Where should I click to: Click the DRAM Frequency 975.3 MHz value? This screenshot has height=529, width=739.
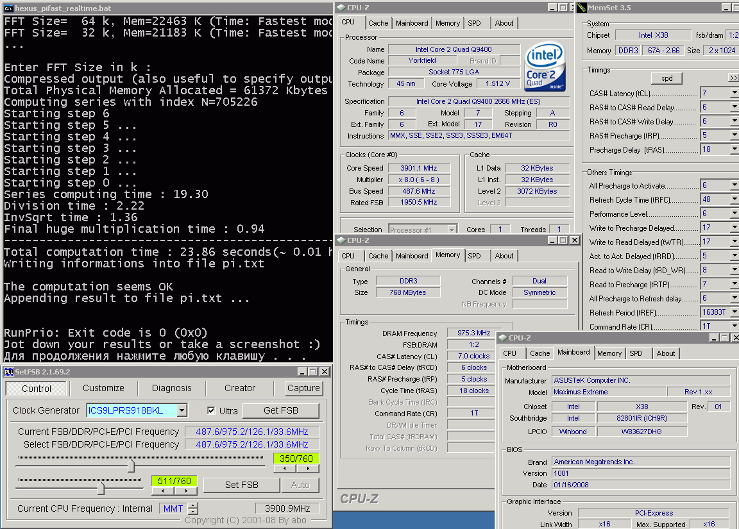pyautogui.click(x=473, y=333)
